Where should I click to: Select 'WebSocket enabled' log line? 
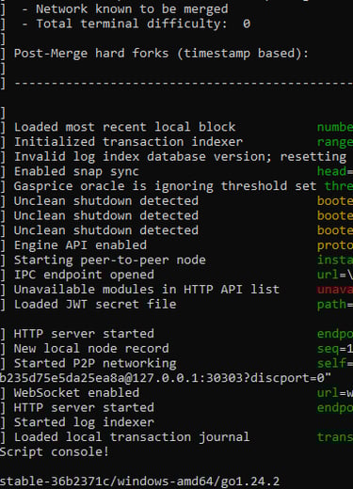point(76,393)
